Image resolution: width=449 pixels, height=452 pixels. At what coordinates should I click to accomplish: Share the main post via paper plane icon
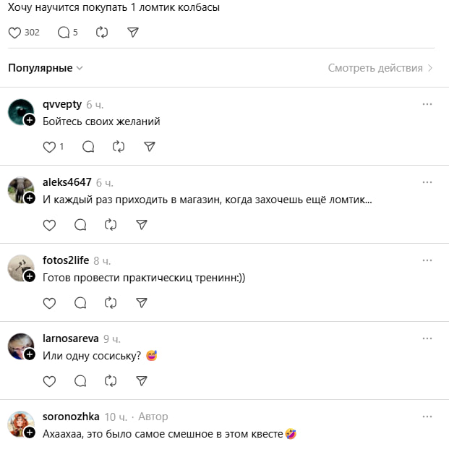tap(133, 33)
